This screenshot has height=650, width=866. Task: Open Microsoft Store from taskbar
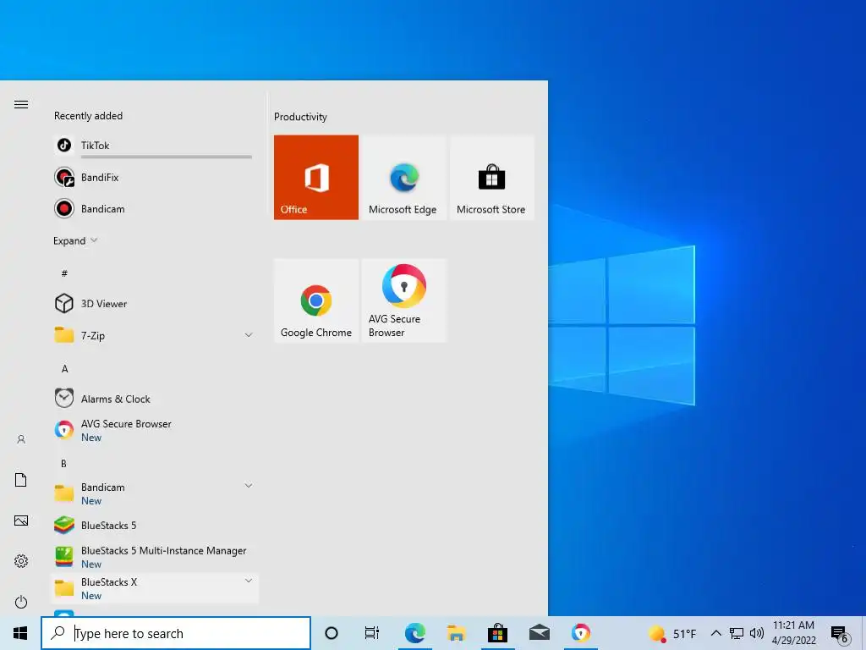click(497, 633)
